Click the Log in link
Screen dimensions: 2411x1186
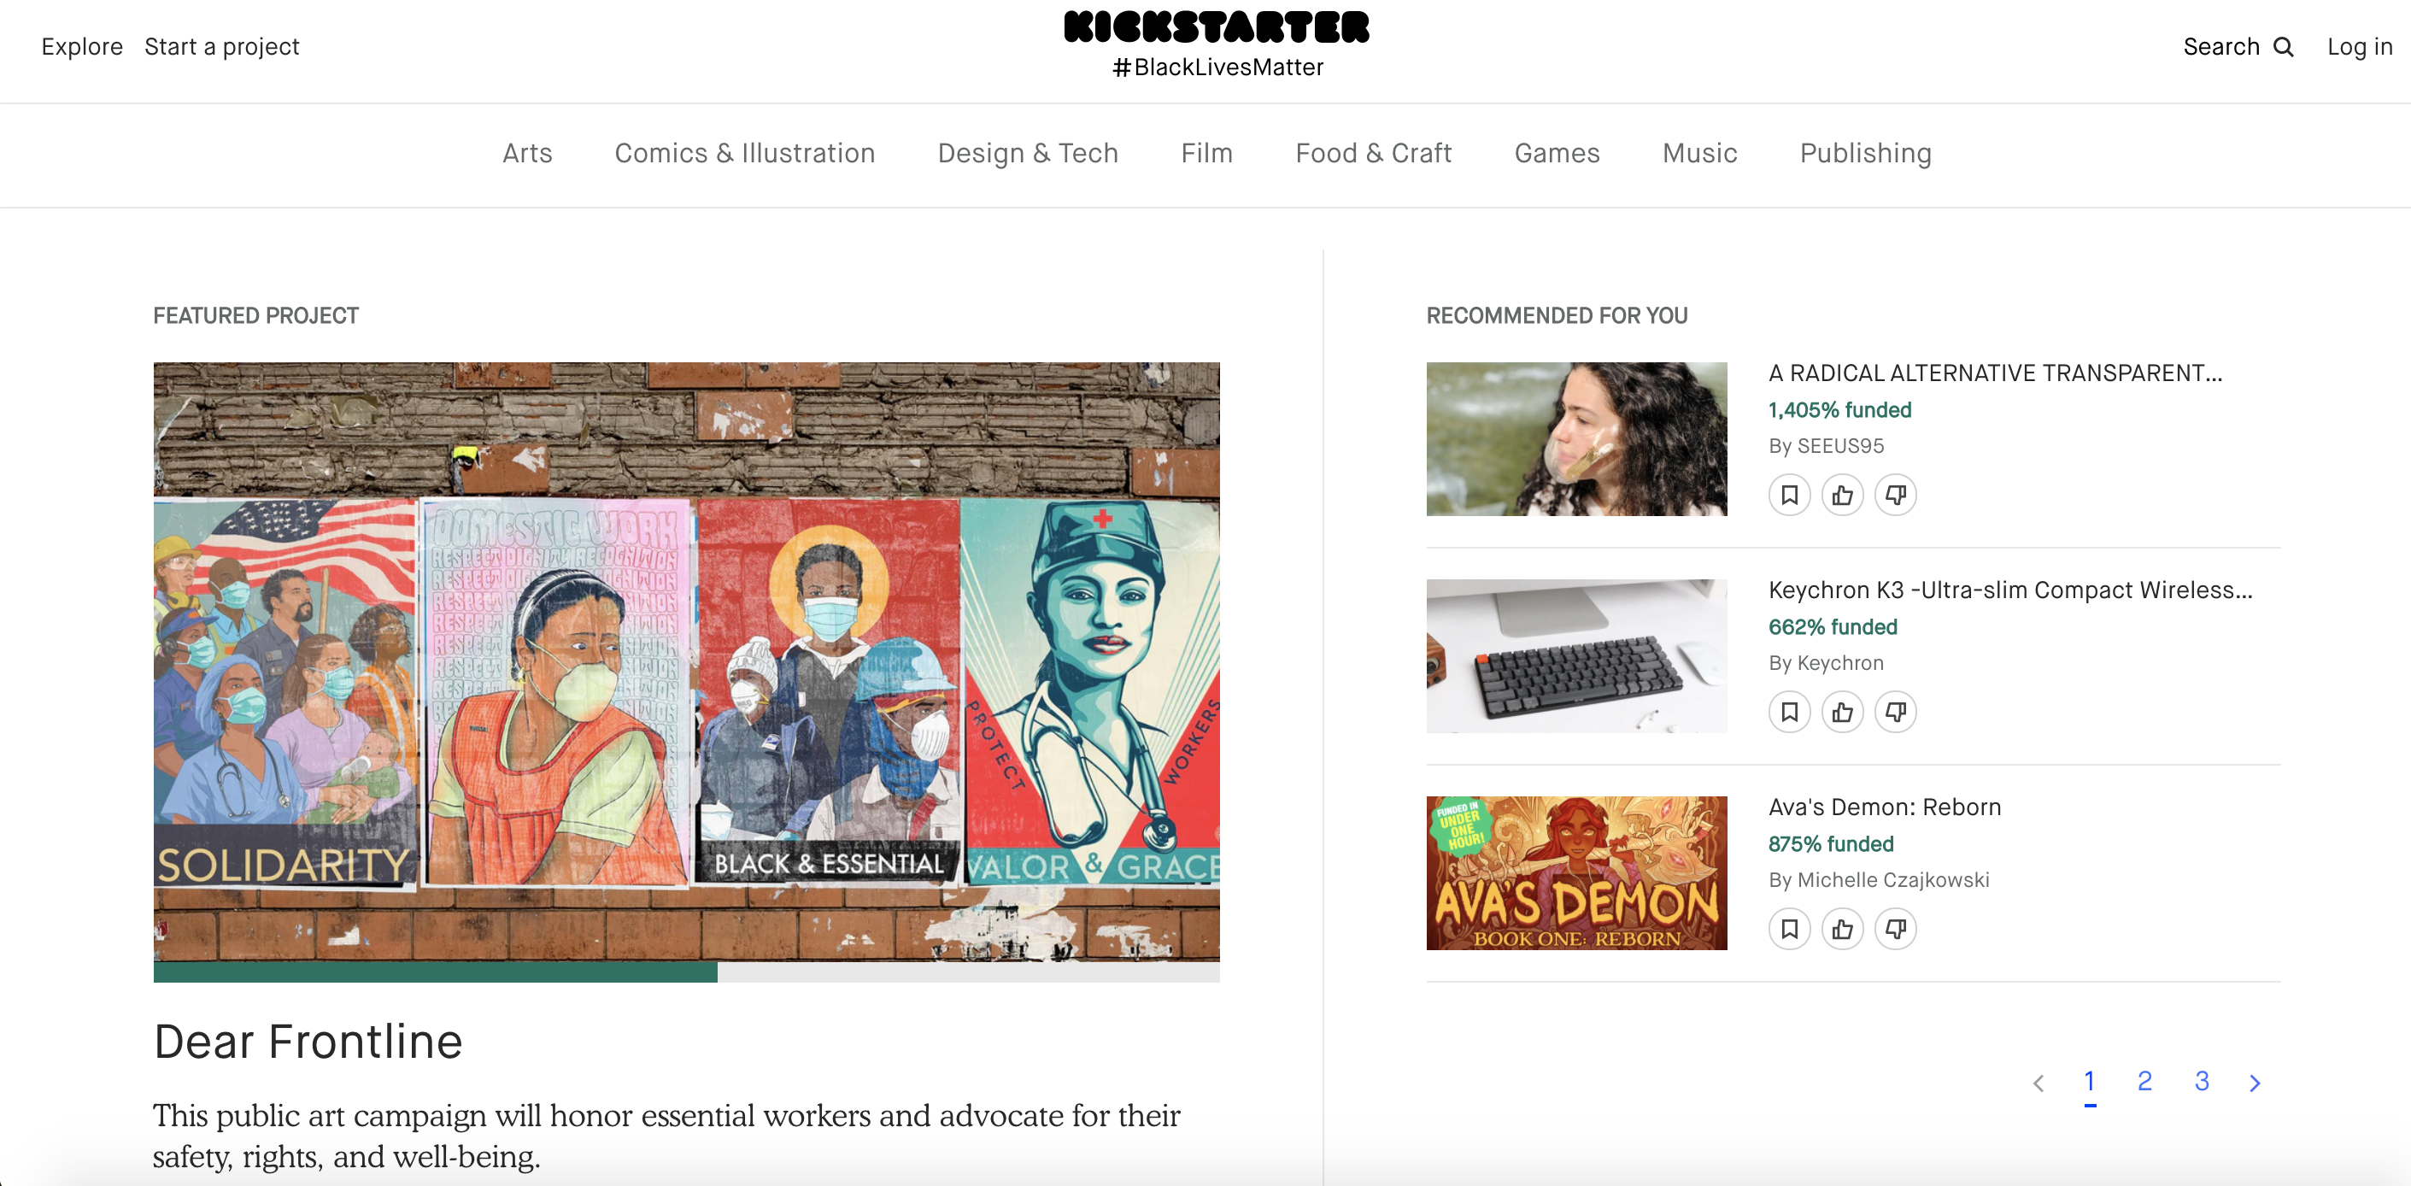click(x=2360, y=47)
